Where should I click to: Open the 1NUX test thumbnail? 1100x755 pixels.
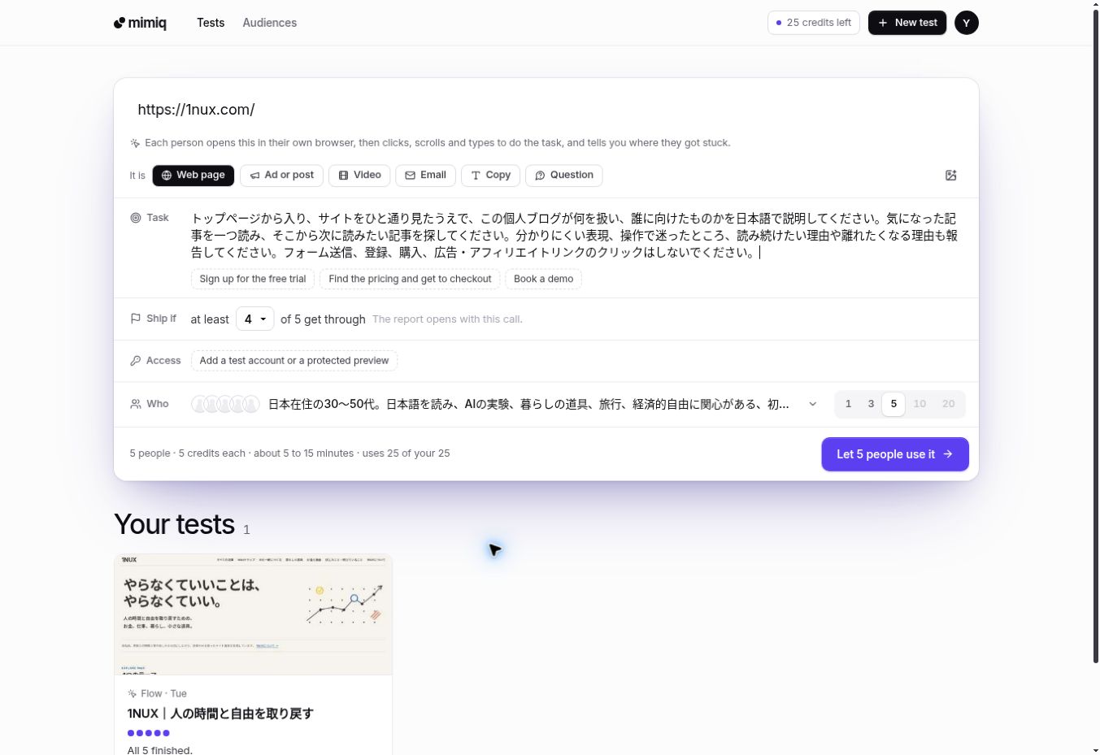(254, 615)
